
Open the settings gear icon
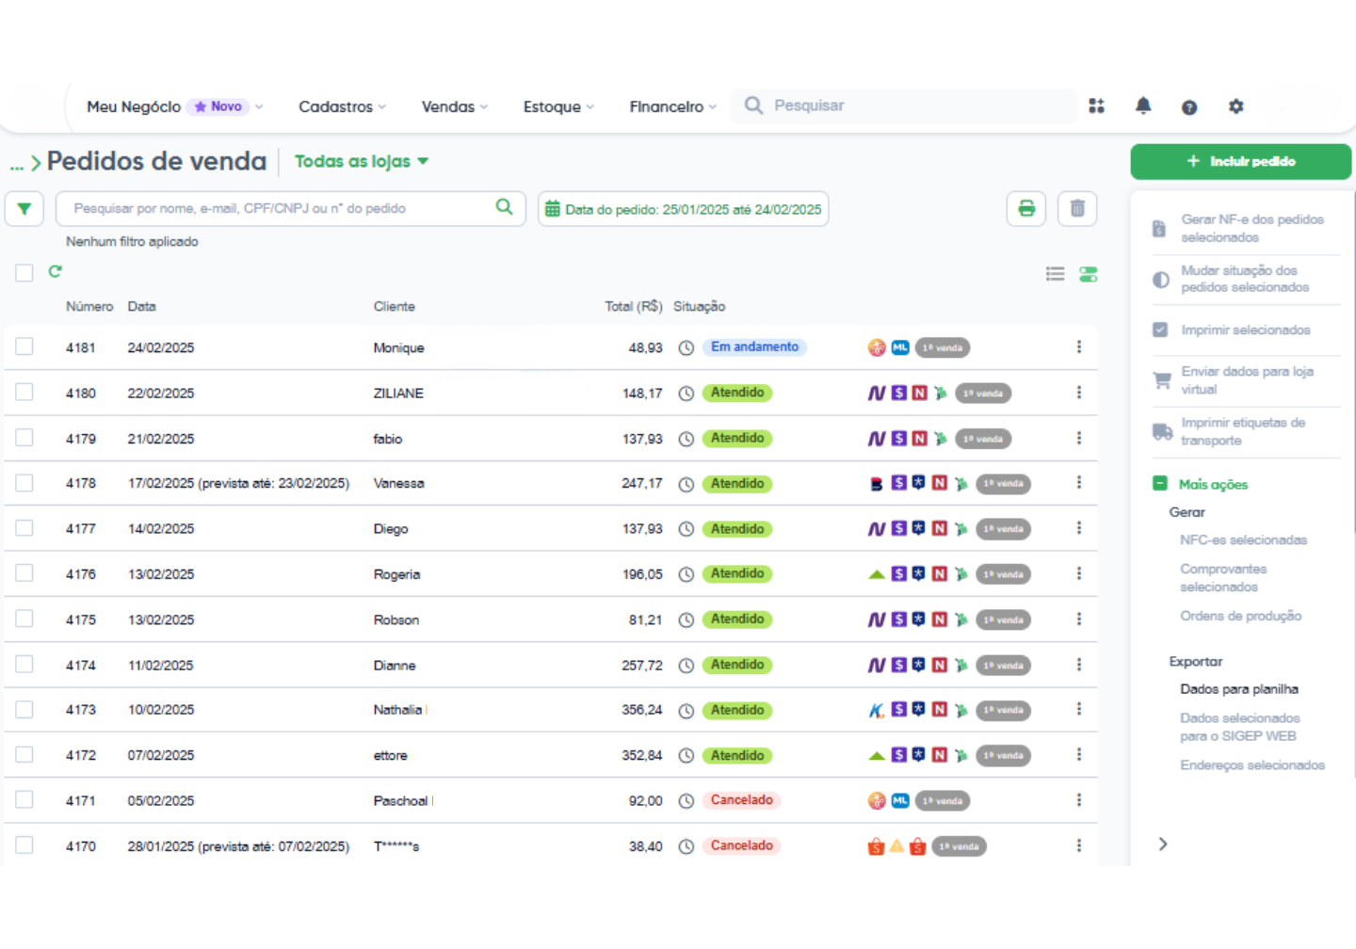click(x=1235, y=107)
